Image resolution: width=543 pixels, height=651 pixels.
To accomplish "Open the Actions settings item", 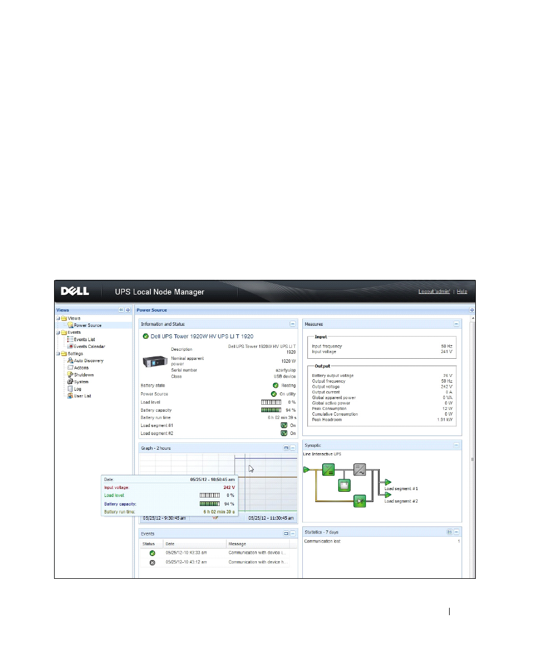I will click(x=81, y=368).
